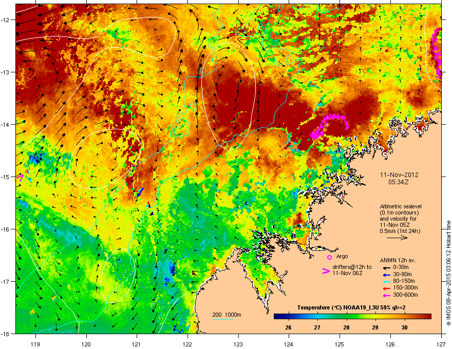Screen dimensions: 452x349
Task: Click longitude axis label 124
Action: [289, 344]
